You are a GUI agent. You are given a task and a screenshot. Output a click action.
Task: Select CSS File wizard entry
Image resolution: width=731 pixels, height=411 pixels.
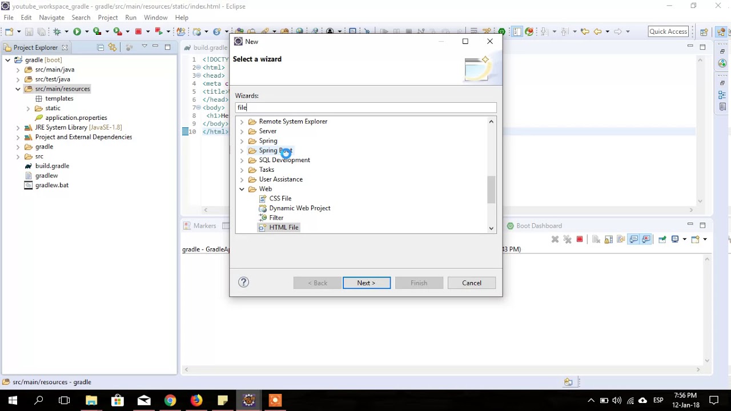[x=275, y=199]
